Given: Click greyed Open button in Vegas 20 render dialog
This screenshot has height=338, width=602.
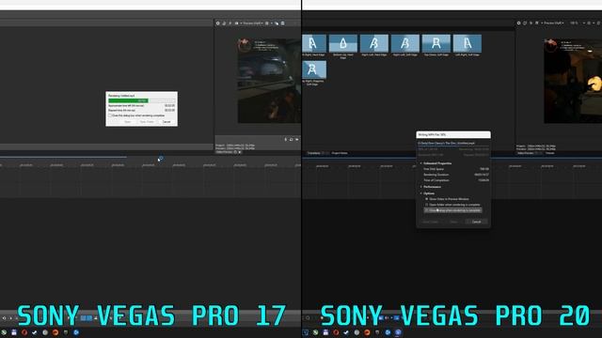Looking at the screenshot, I should click(x=453, y=222).
